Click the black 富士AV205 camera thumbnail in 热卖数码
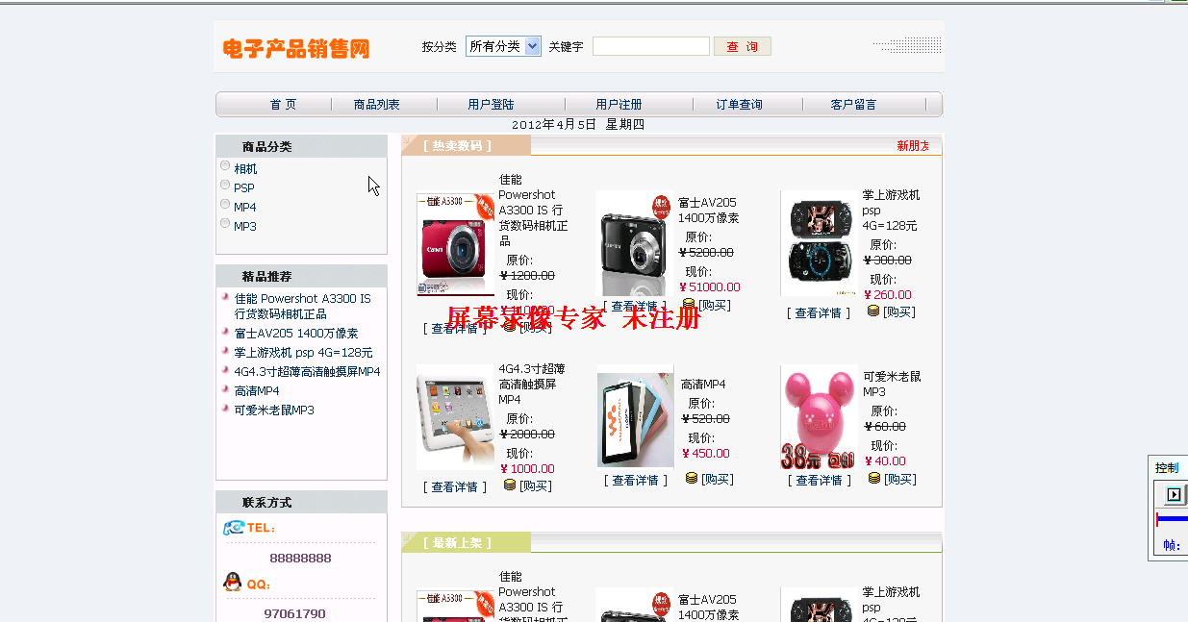This screenshot has height=622, width=1188. tap(633, 242)
